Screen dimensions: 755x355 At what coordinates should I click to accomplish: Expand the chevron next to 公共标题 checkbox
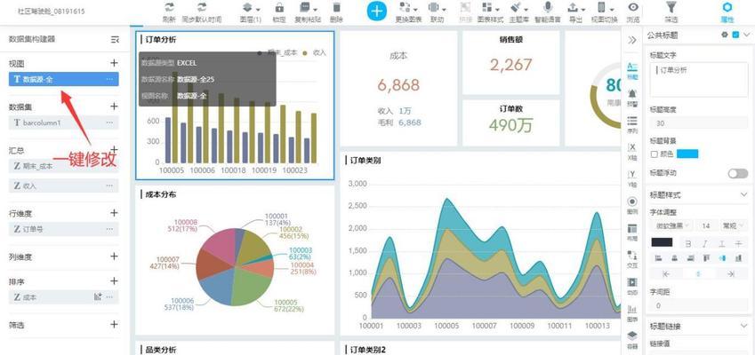click(x=746, y=35)
